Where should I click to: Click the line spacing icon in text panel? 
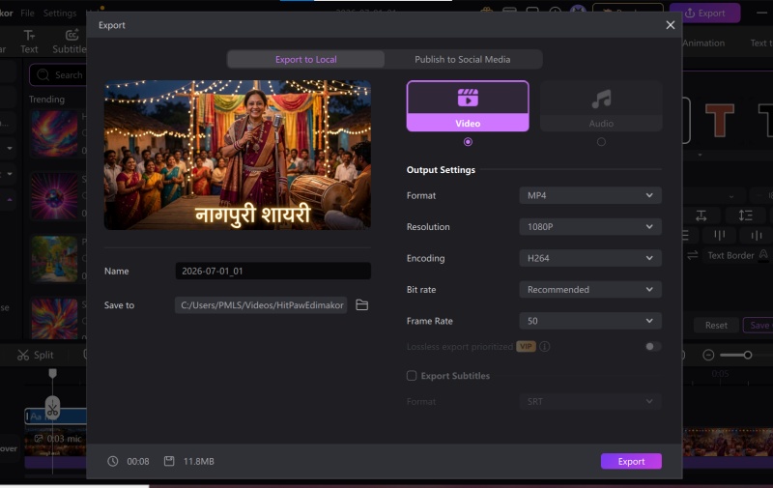745,215
